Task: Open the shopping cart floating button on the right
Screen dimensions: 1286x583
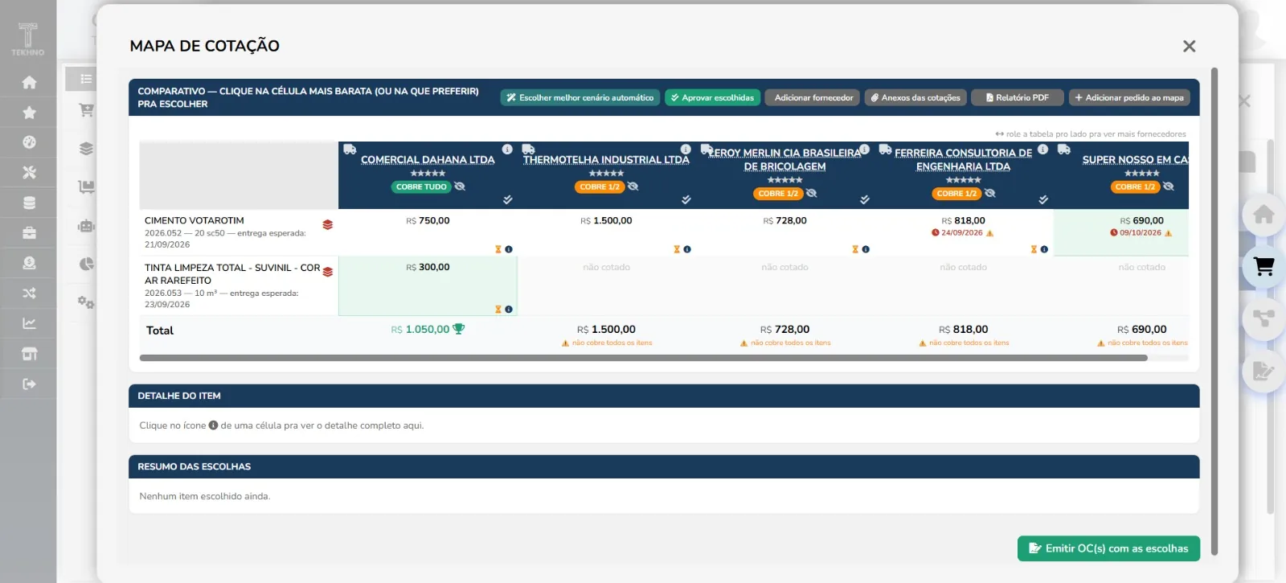Action: (x=1263, y=266)
